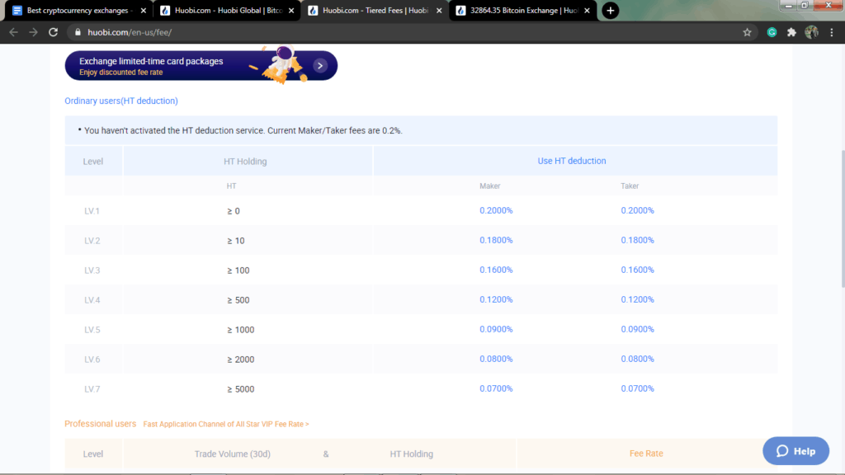Click Use HT deduction link
Image resolution: width=845 pixels, height=475 pixels.
571,161
